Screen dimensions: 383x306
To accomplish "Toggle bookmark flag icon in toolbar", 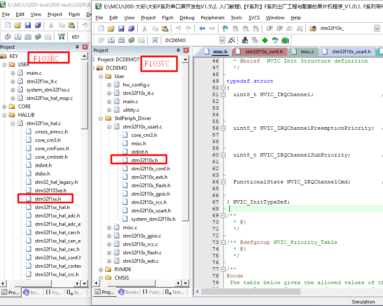I will point(225,29).
